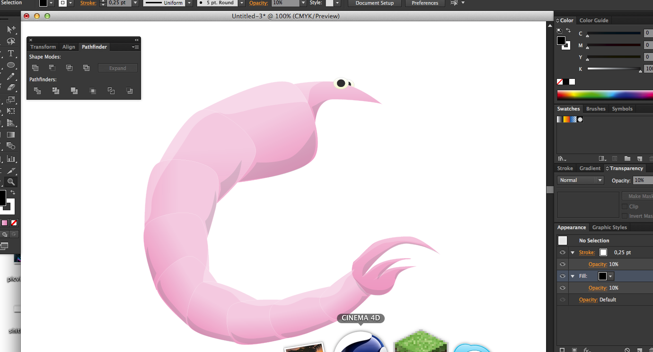Switch to Color mode under fill box
The image size is (653, 352).
point(5,223)
